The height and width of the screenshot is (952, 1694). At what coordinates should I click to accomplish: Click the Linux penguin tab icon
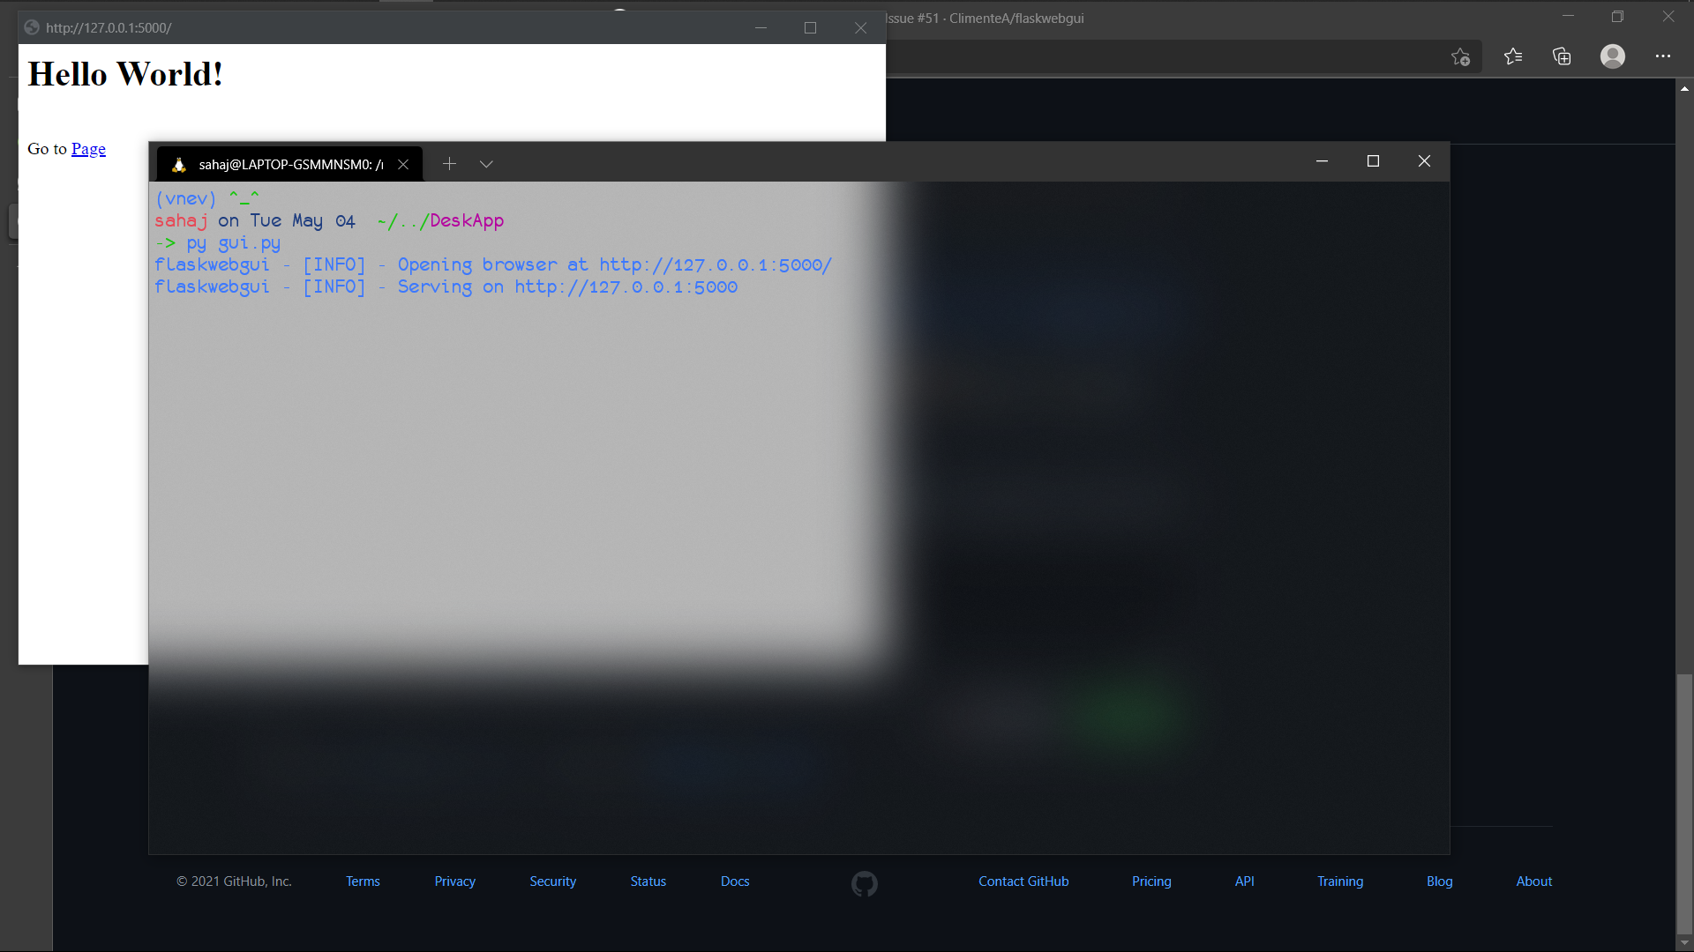pos(179,165)
